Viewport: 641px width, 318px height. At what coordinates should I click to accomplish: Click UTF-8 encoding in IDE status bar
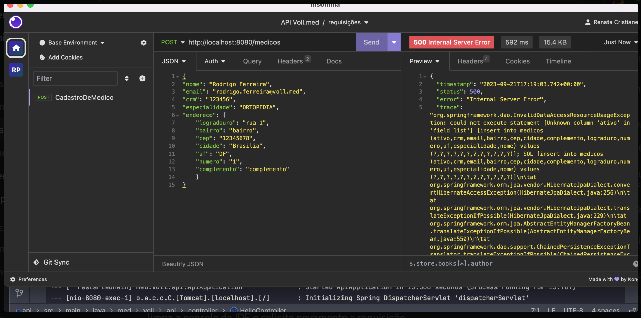[573, 310]
